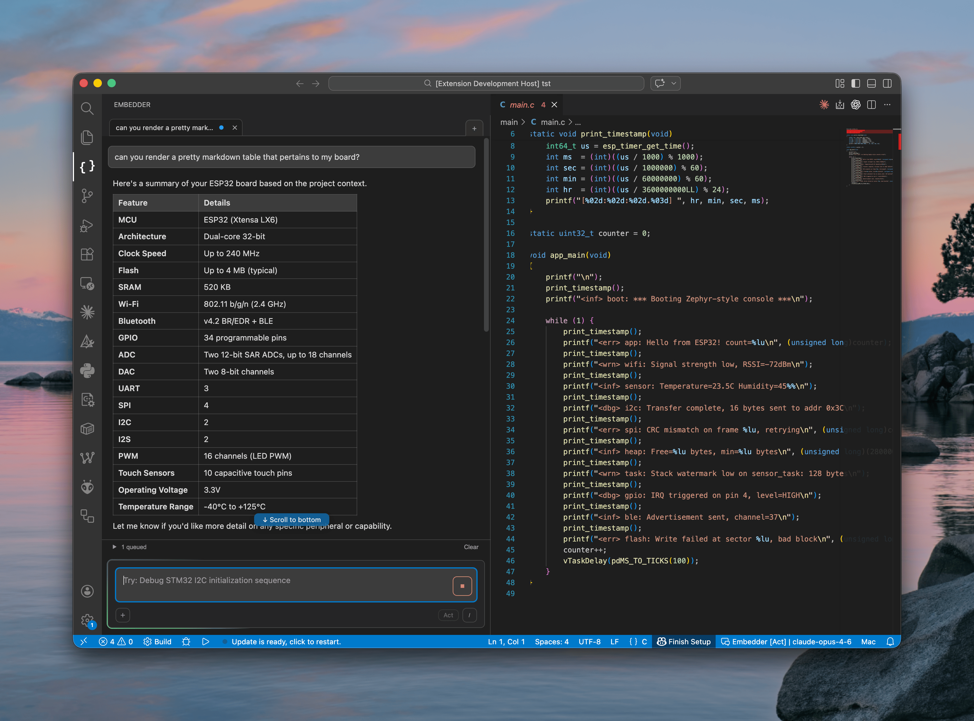Screen dimensions: 974x721
Task: Change indentation via Spaces: 4
Action: 552,641
